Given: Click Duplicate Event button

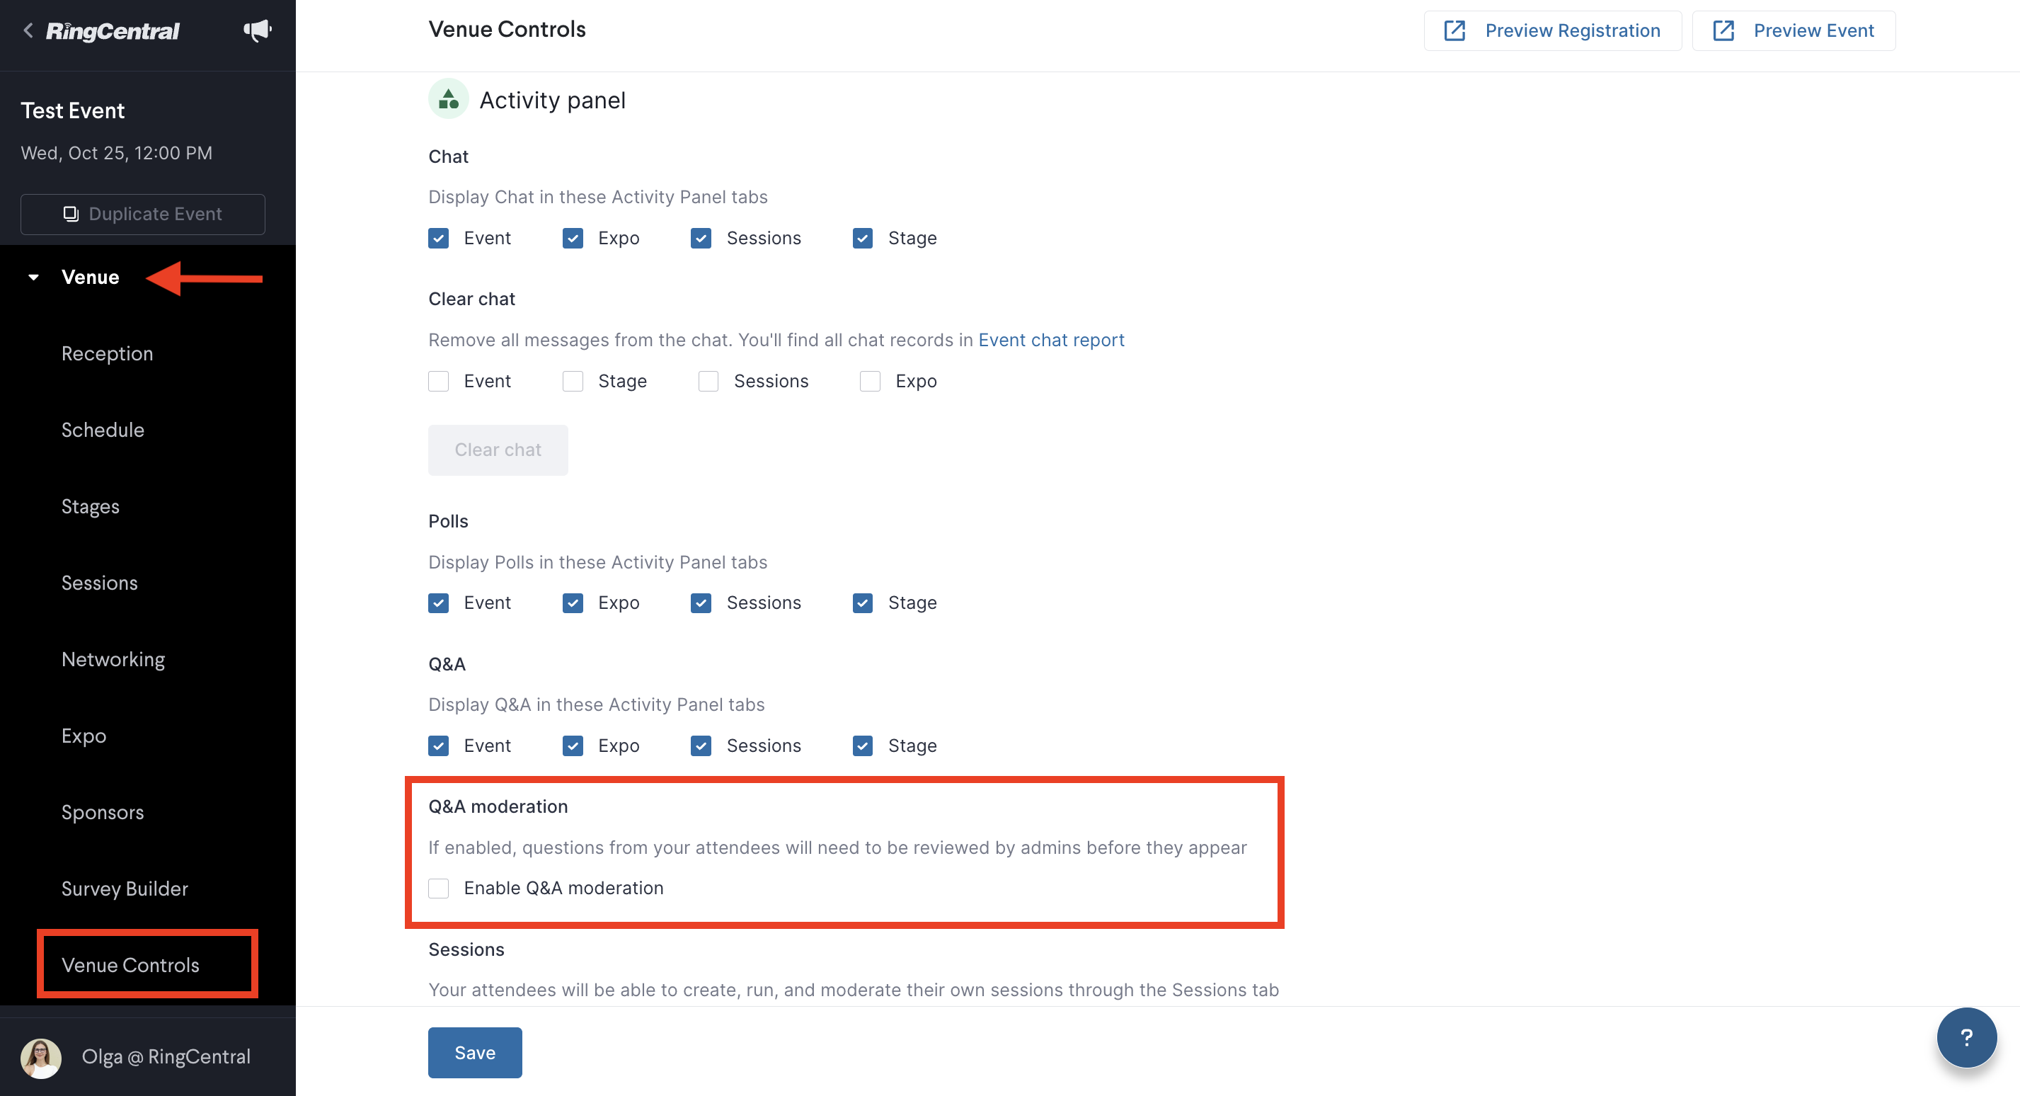Looking at the screenshot, I should tap(143, 215).
